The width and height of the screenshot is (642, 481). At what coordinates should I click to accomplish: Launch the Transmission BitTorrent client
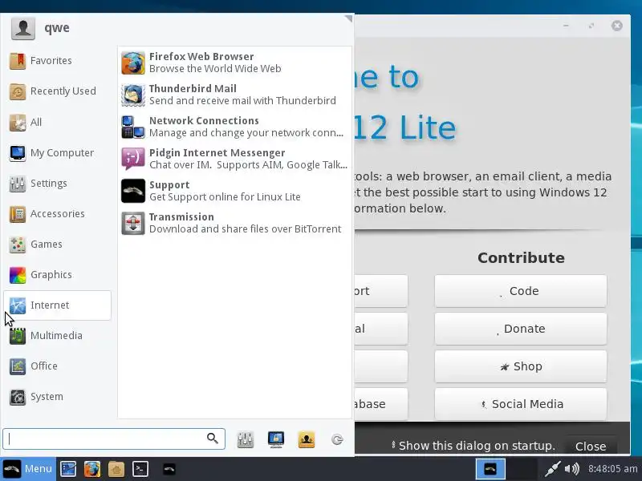click(x=234, y=223)
